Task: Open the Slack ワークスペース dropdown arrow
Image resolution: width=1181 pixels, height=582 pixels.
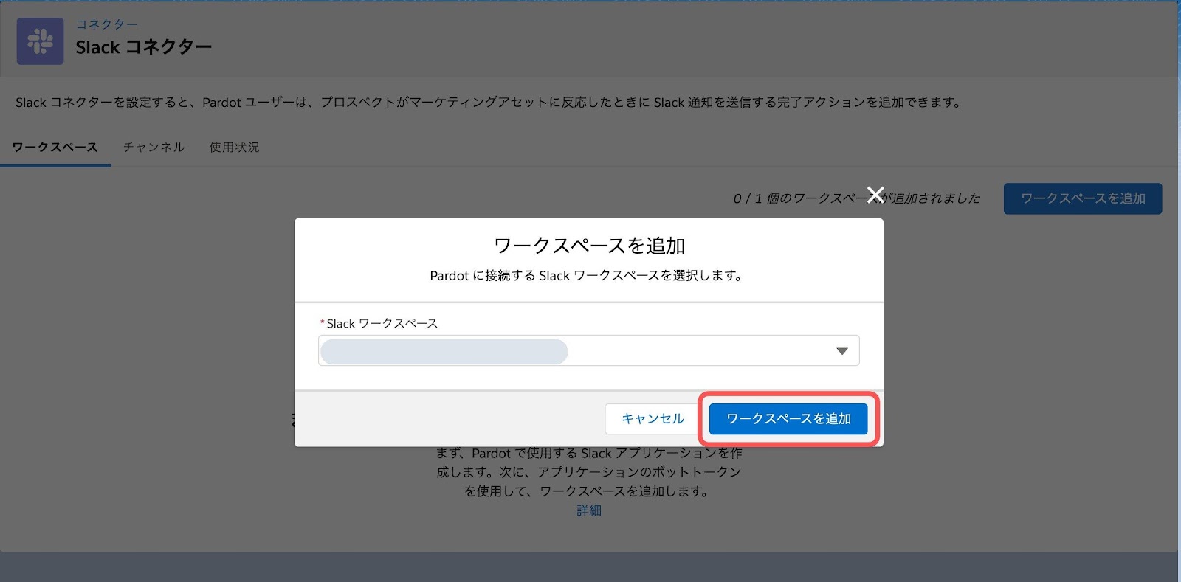Action: [841, 351]
